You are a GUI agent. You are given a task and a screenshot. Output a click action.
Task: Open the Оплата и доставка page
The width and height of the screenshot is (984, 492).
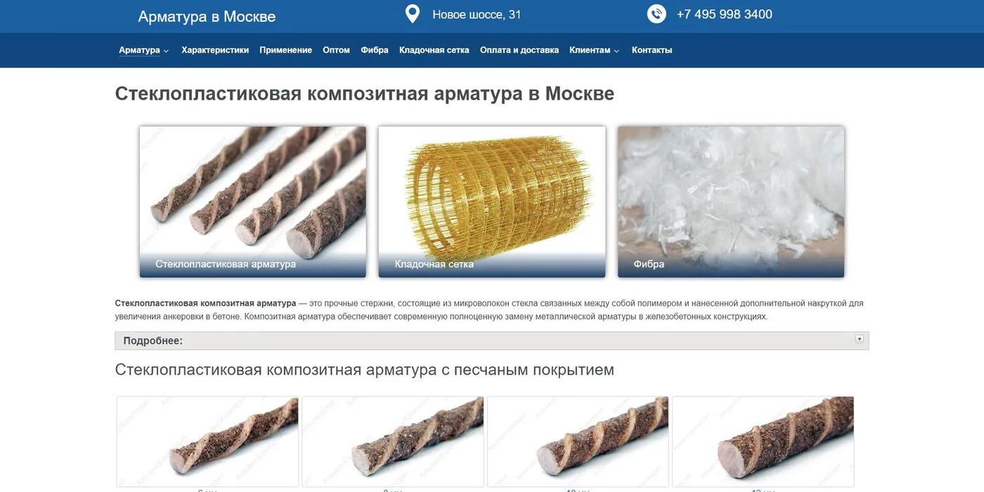pos(519,51)
